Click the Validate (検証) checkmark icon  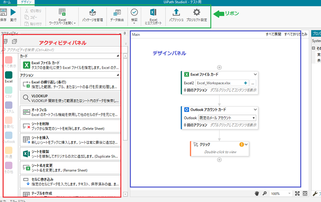(x=134, y=12)
